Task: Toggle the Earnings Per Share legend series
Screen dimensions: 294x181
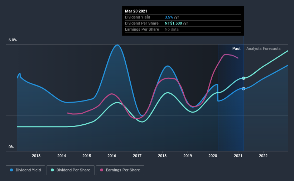Action: (120, 170)
